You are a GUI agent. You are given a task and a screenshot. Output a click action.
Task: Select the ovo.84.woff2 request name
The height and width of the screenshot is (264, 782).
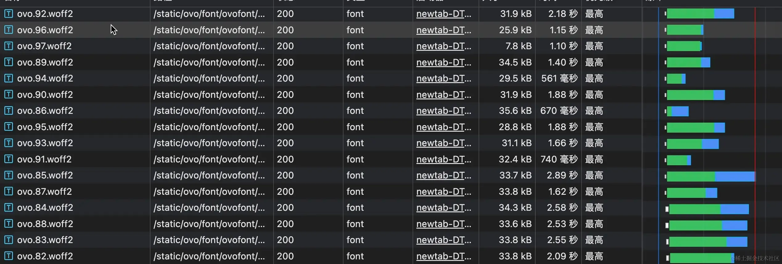click(45, 208)
